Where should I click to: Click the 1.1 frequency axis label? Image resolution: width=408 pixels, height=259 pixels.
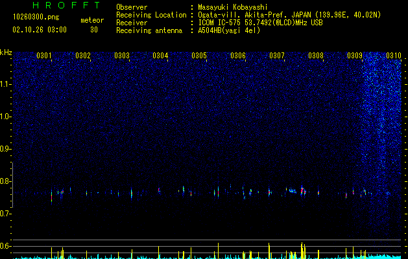(6, 84)
